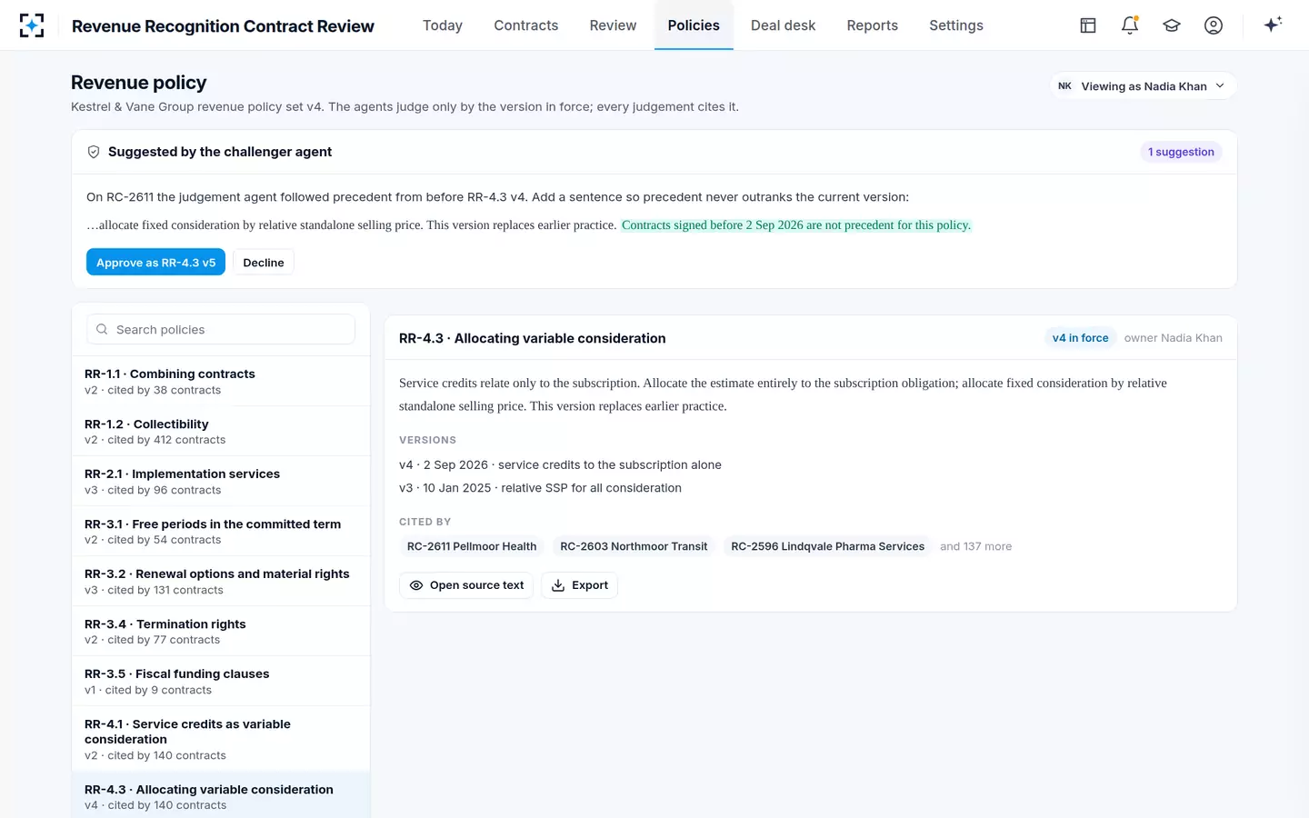Go to the Reports tab

coord(873,25)
